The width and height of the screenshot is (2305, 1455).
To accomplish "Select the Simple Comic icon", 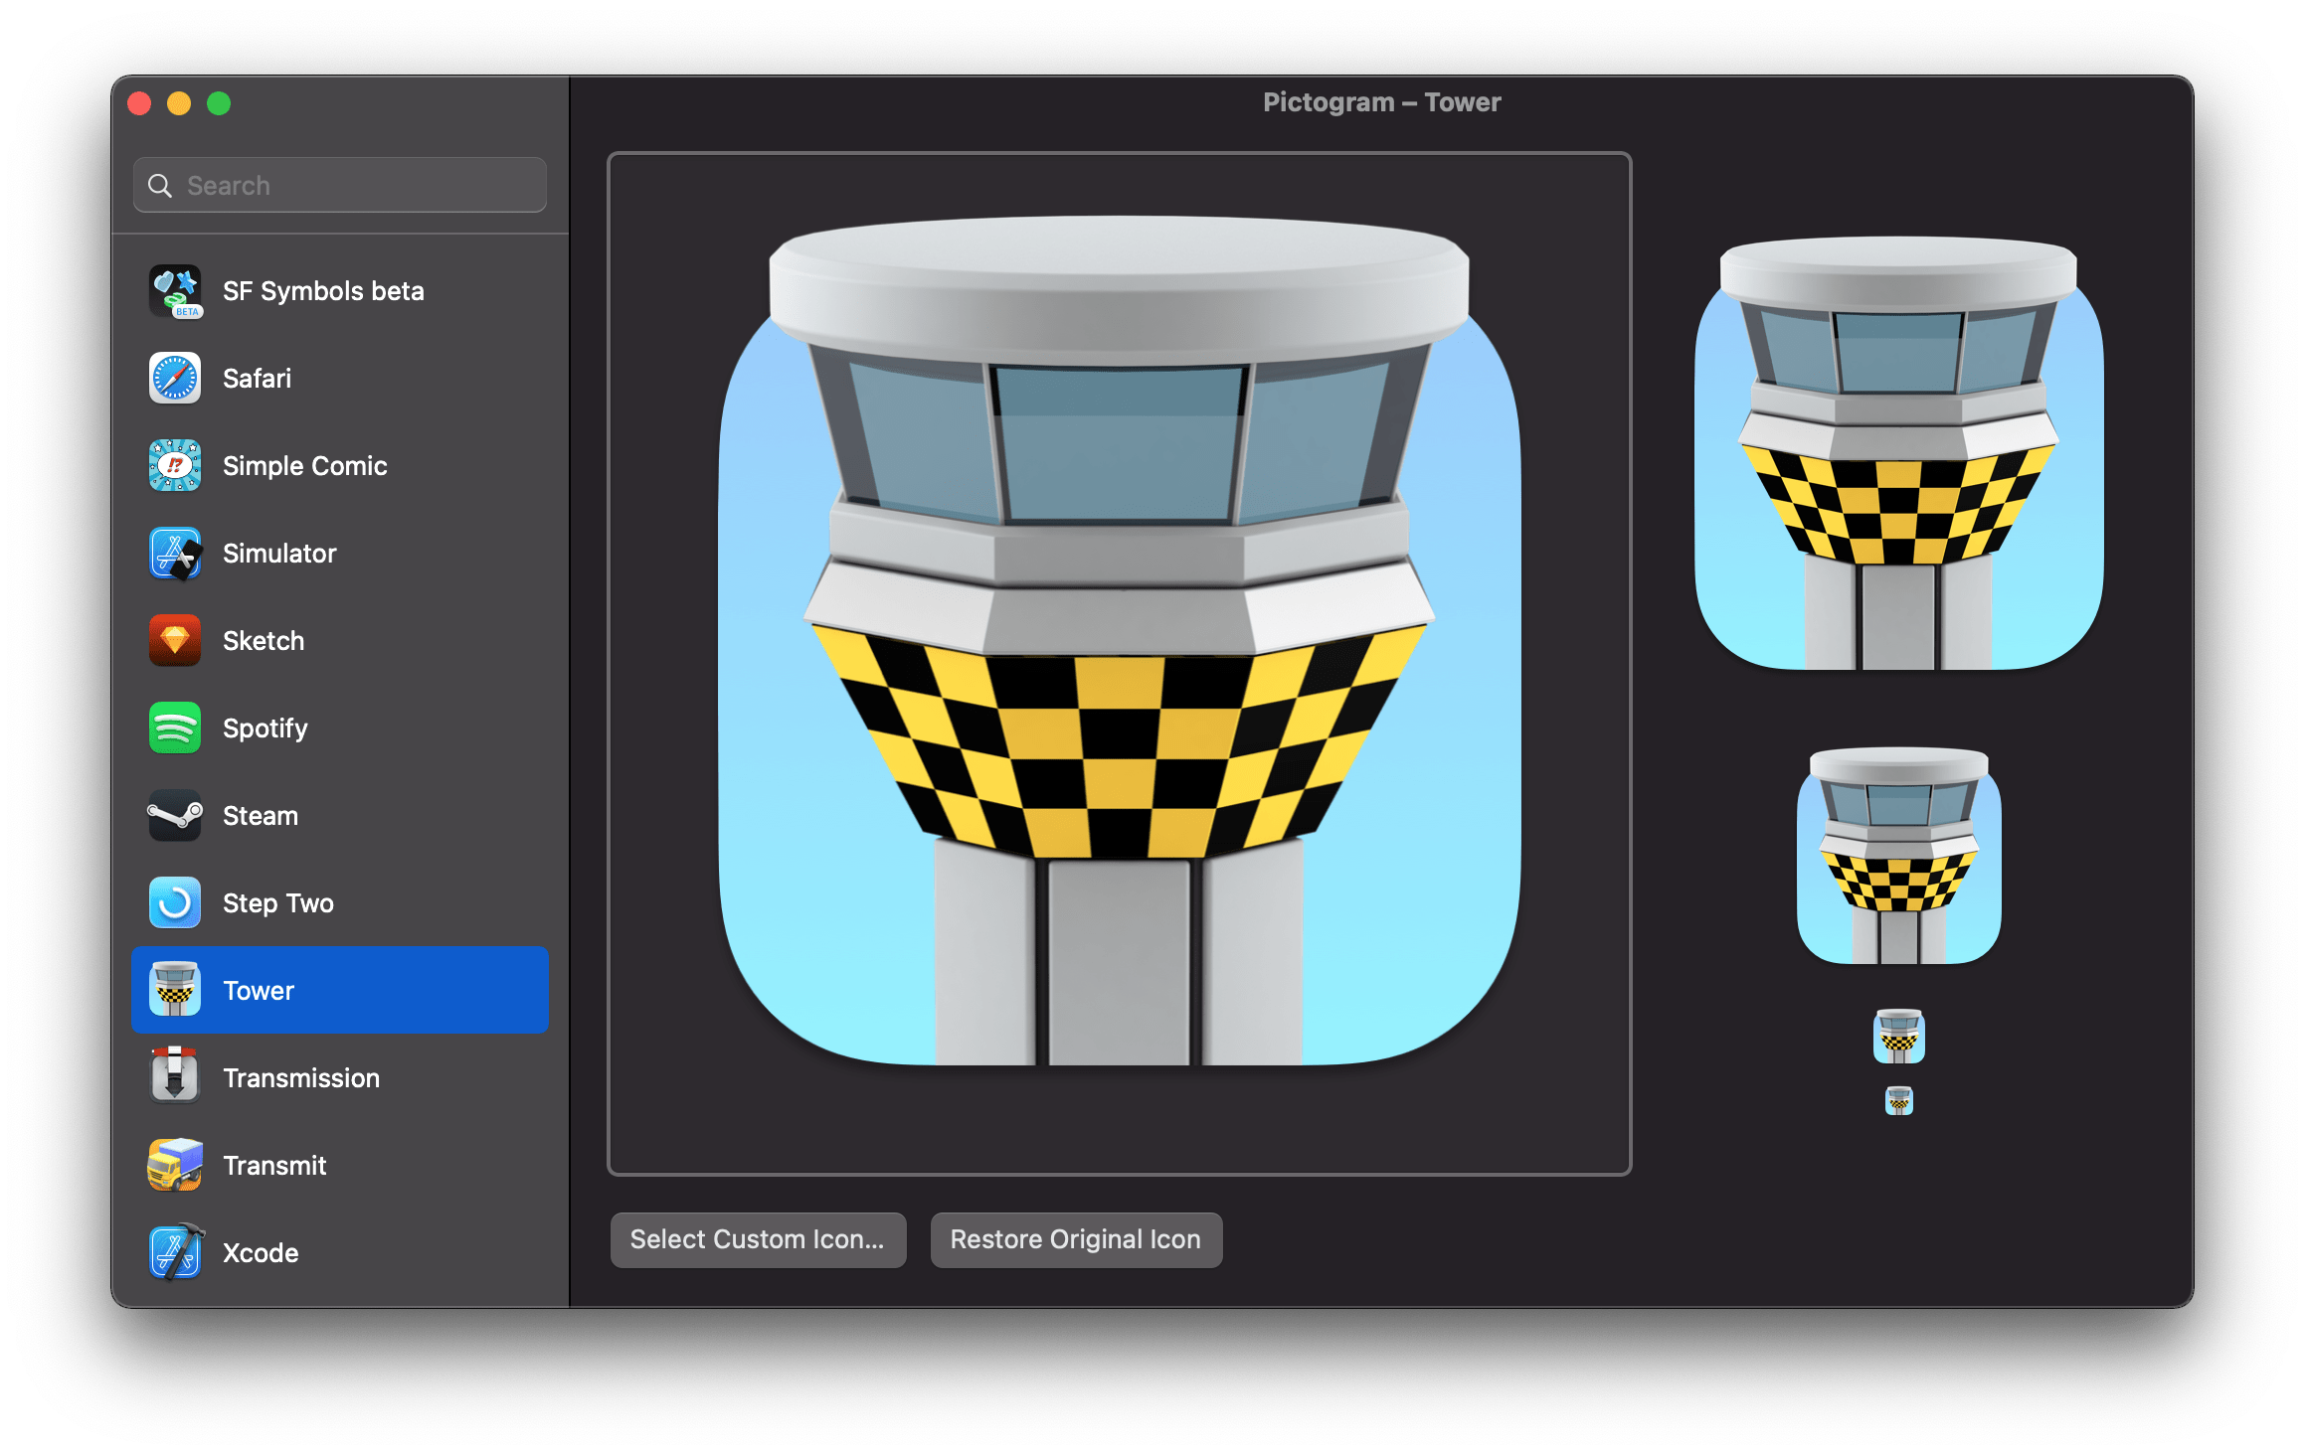I will [x=175, y=466].
